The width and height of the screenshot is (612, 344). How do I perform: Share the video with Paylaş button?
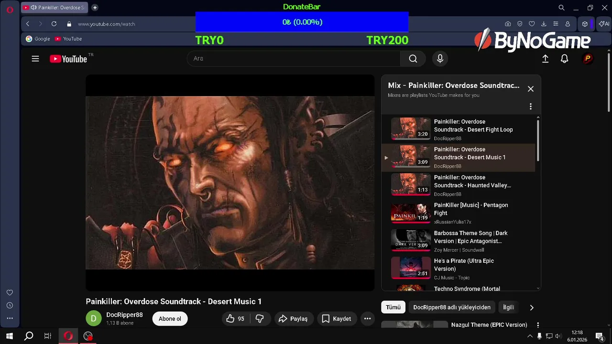[x=294, y=319]
